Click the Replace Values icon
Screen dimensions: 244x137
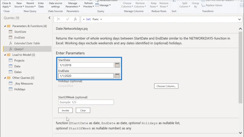[203, 5]
